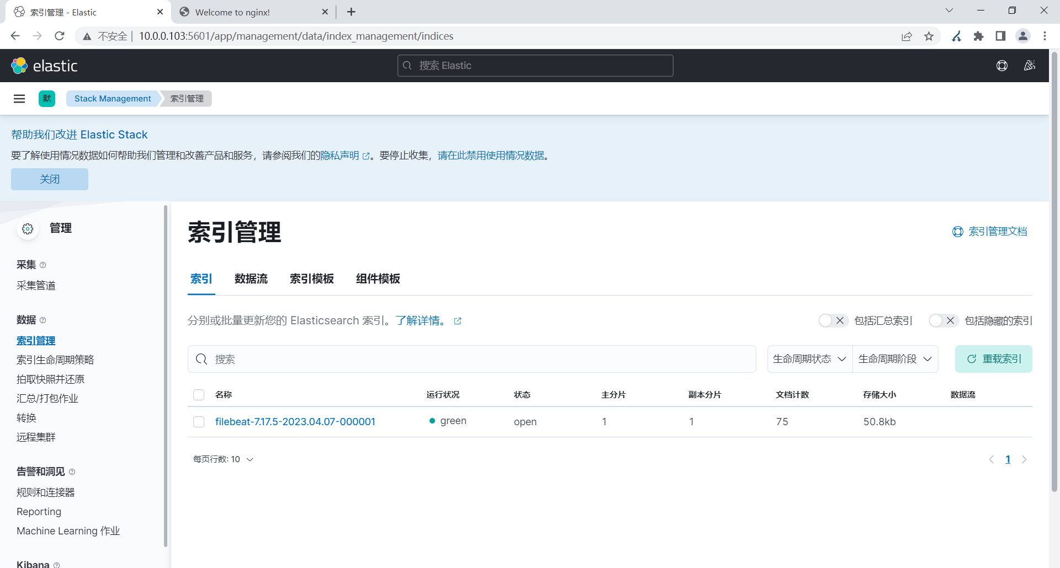Viewport: 1060px width, 568px height.
Task: Open the hamburger navigation menu
Action: click(19, 99)
